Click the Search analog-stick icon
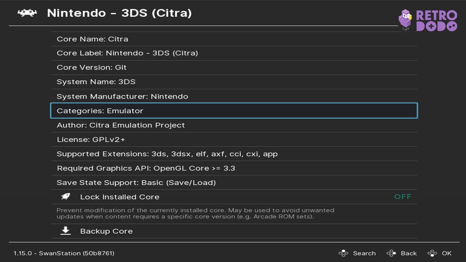466x262 pixels. (x=343, y=253)
